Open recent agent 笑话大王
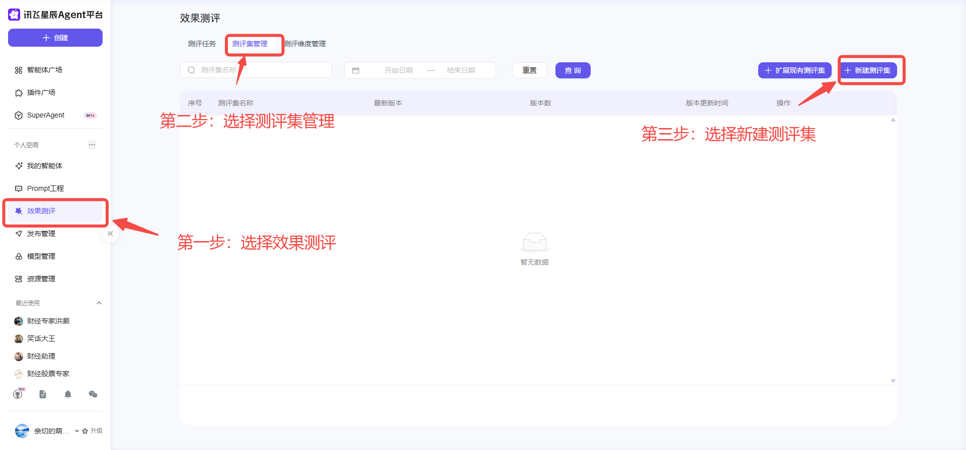 (x=41, y=339)
